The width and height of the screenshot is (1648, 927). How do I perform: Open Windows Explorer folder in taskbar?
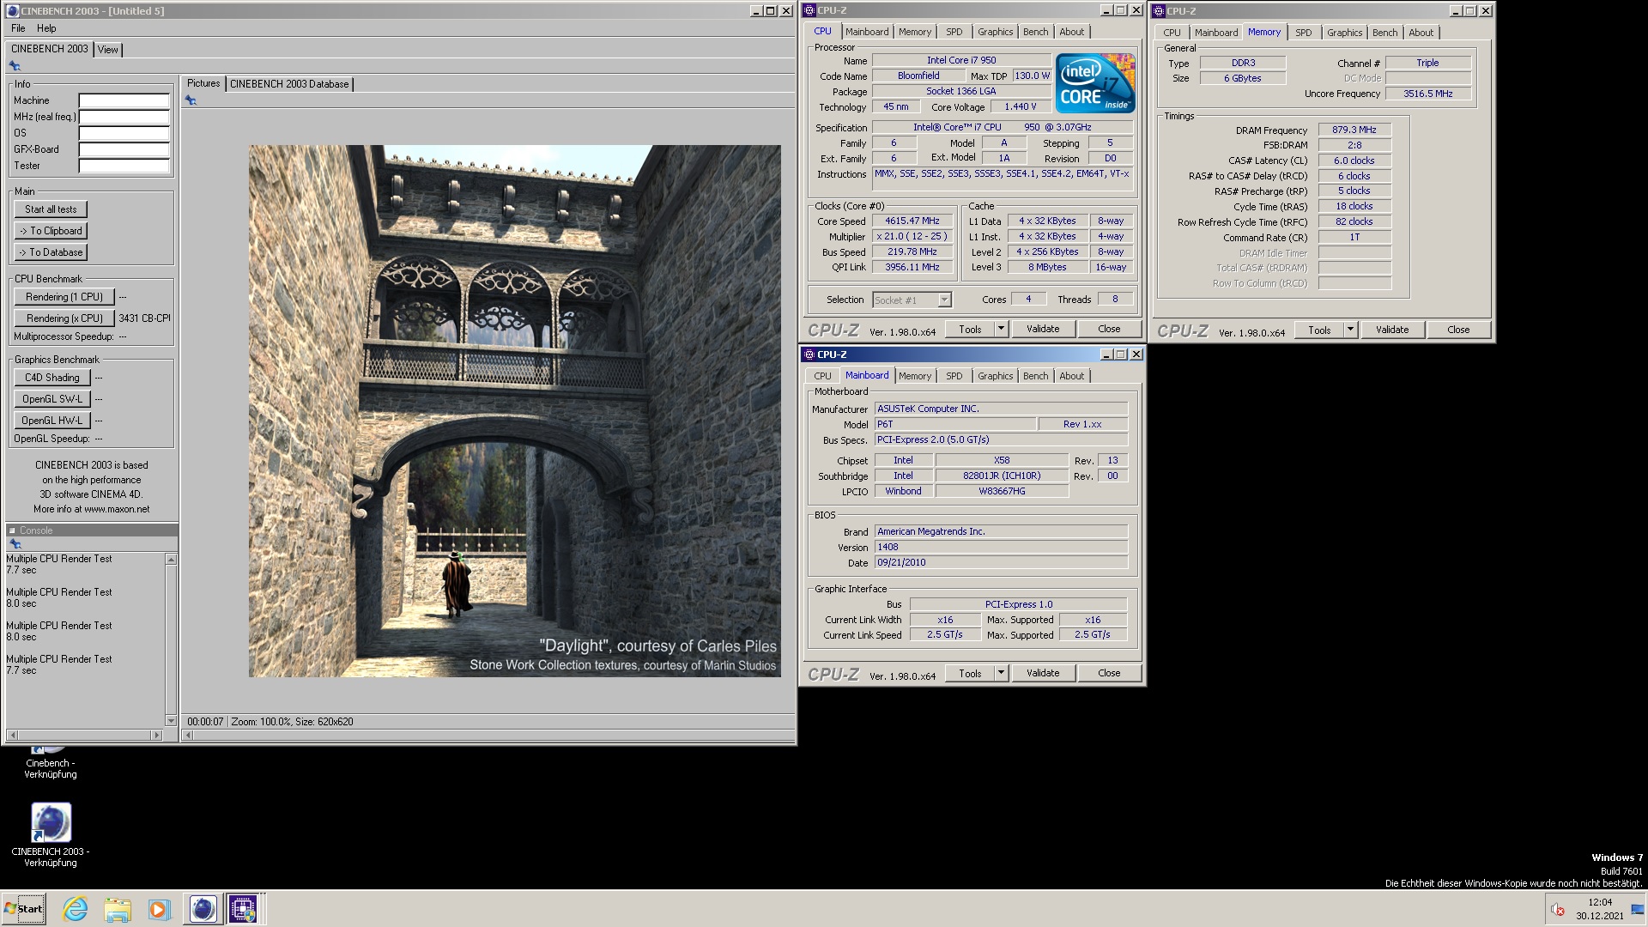[118, 909]
